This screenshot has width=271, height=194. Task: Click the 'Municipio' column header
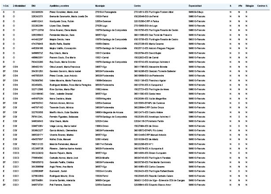point(100,6)
